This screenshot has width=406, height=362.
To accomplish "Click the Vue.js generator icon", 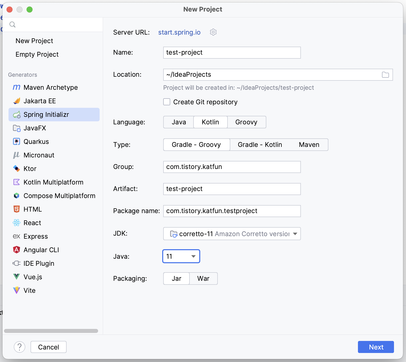I will coord(17,277).
